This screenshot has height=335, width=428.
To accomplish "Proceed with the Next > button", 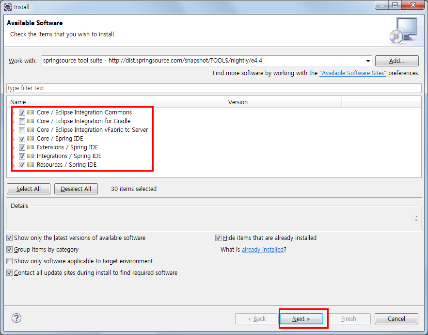I will pos(301,319).
